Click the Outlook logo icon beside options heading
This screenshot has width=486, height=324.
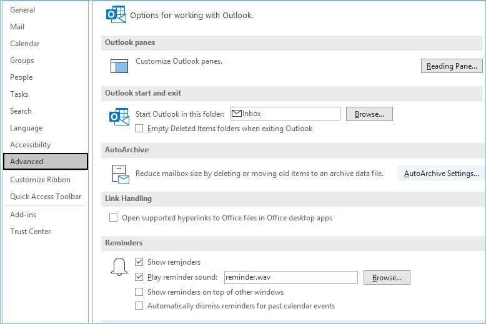(x=116, y=14)
